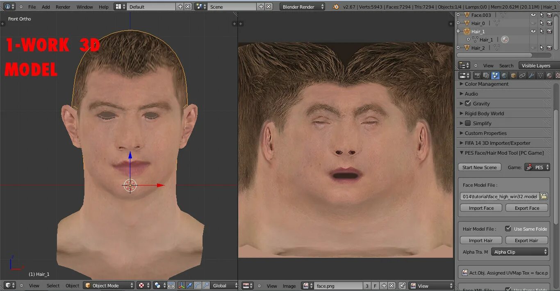
Task: Open the Material properties tab
Action: pyautogui.click(x=549, y=76)
